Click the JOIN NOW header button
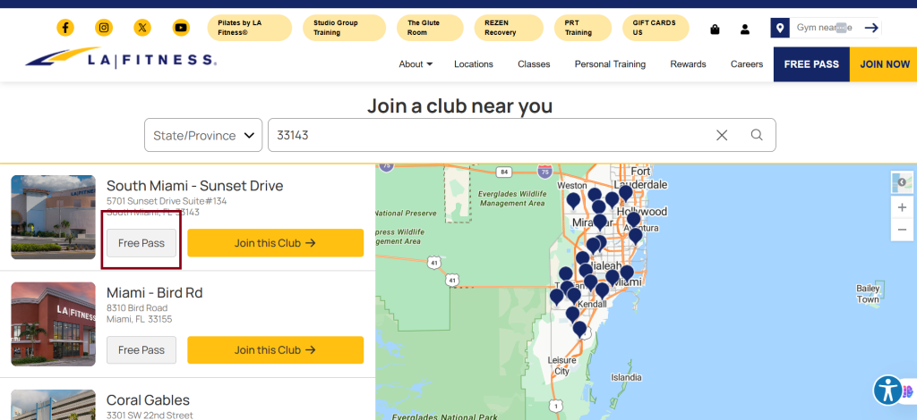This screenshot has height=420, width=917. [884, 64]
